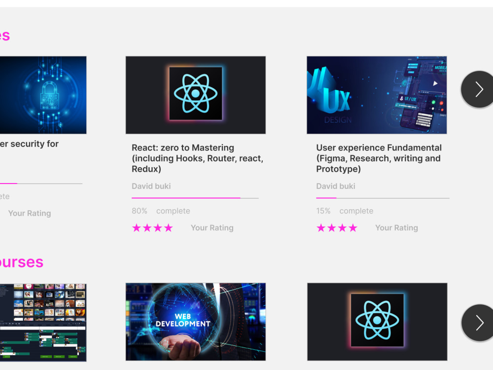The height and width of the screenshot is (370, 493).
Task: Open the Web Development course thumbnail
Action: coord(196,322)
